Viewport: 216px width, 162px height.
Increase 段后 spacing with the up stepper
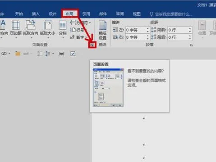(x=190, y=36)
